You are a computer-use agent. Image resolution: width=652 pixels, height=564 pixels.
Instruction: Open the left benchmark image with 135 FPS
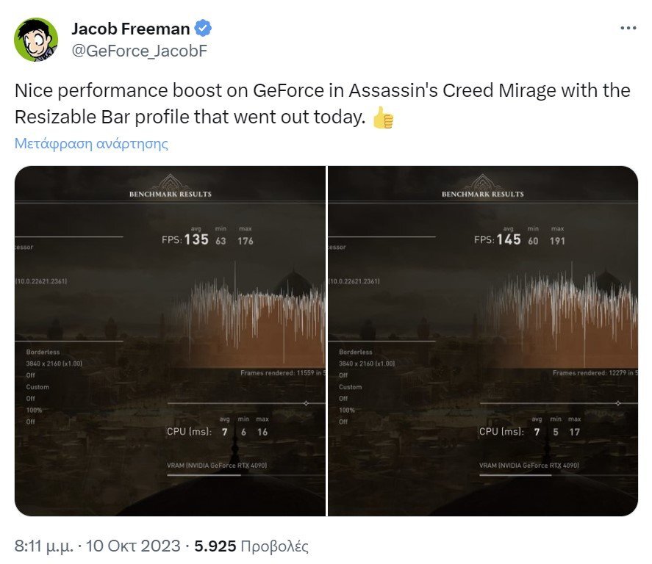tap(170, 341)
